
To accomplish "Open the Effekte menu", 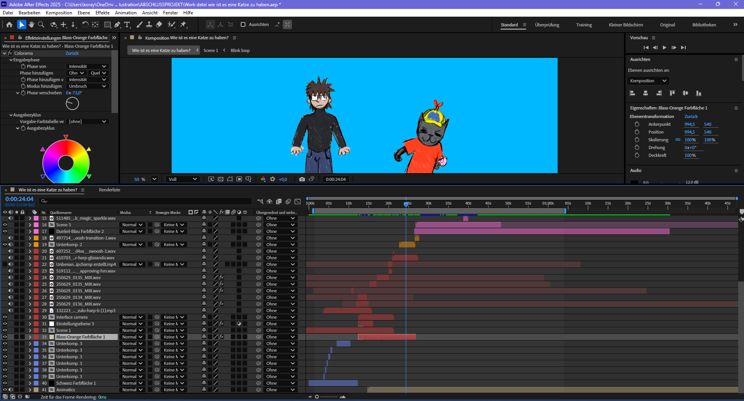I will click(103, 13).
